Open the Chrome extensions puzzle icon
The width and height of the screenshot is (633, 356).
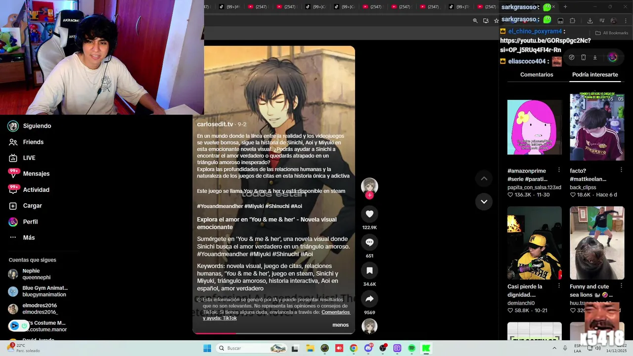573,21
